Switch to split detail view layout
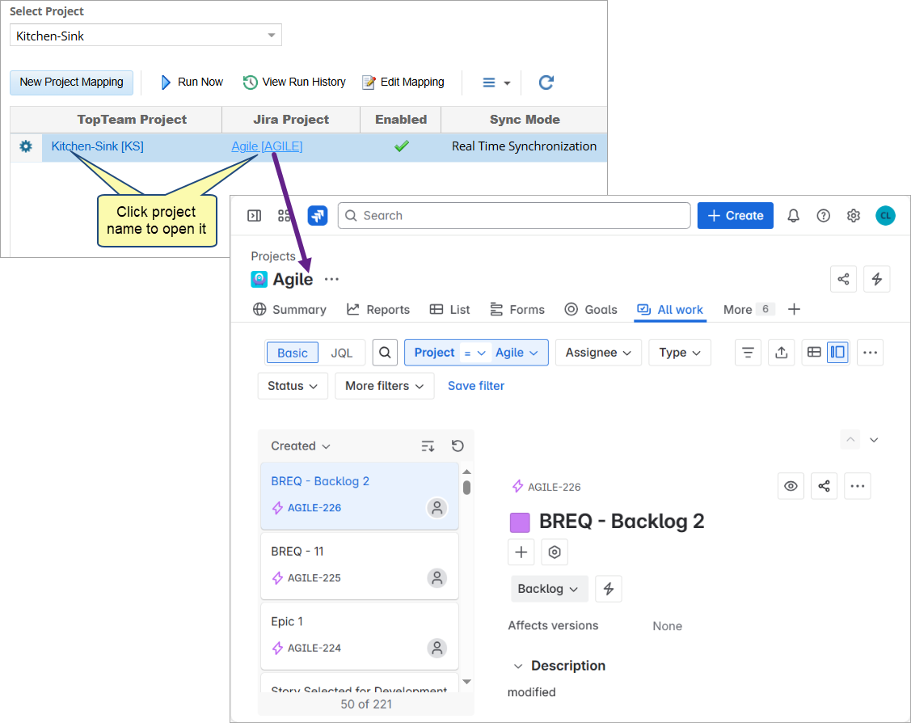 point(837,353)
